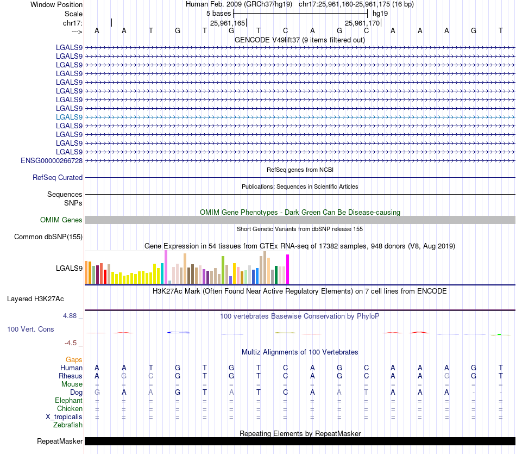Click the Elephant species row label

[69, 400]
